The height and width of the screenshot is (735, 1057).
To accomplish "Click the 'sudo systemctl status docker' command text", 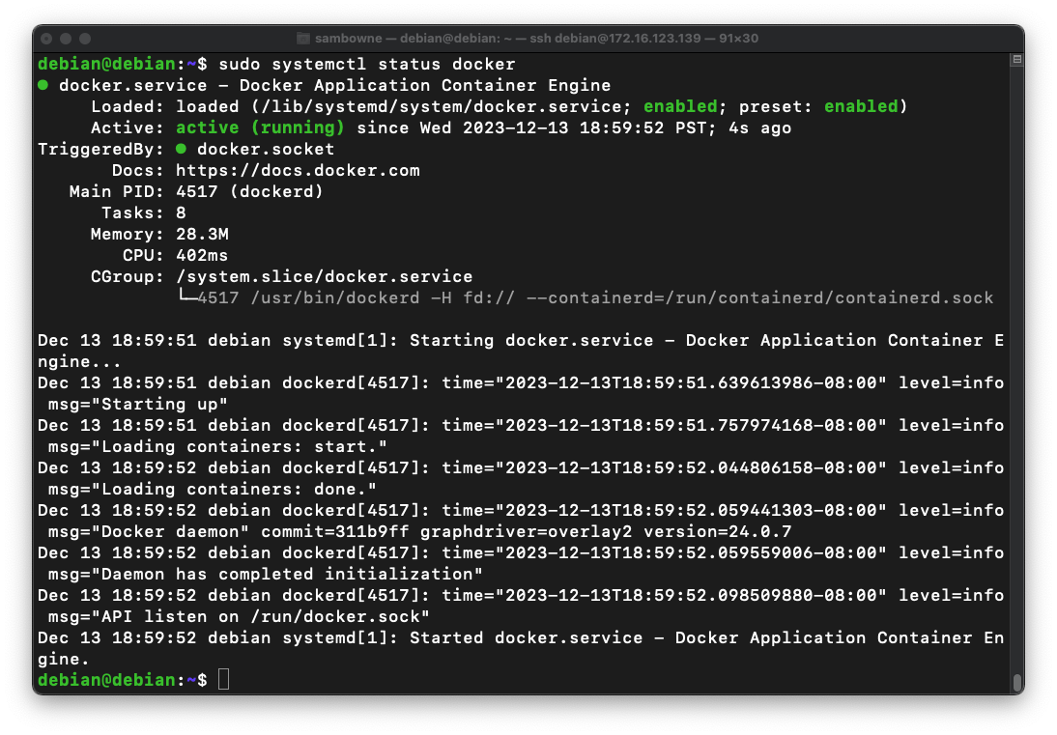I will (x=367, y=64).
